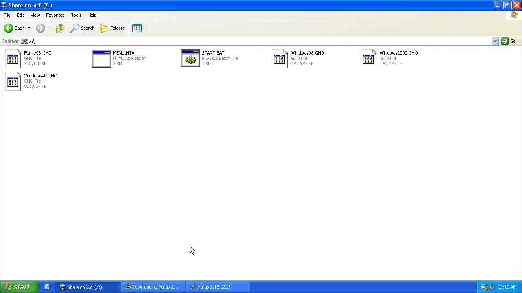The width and height of the screenshot is (522, 293).
Task: Expand the Address bar dropdown
Action: pos(495,41)
